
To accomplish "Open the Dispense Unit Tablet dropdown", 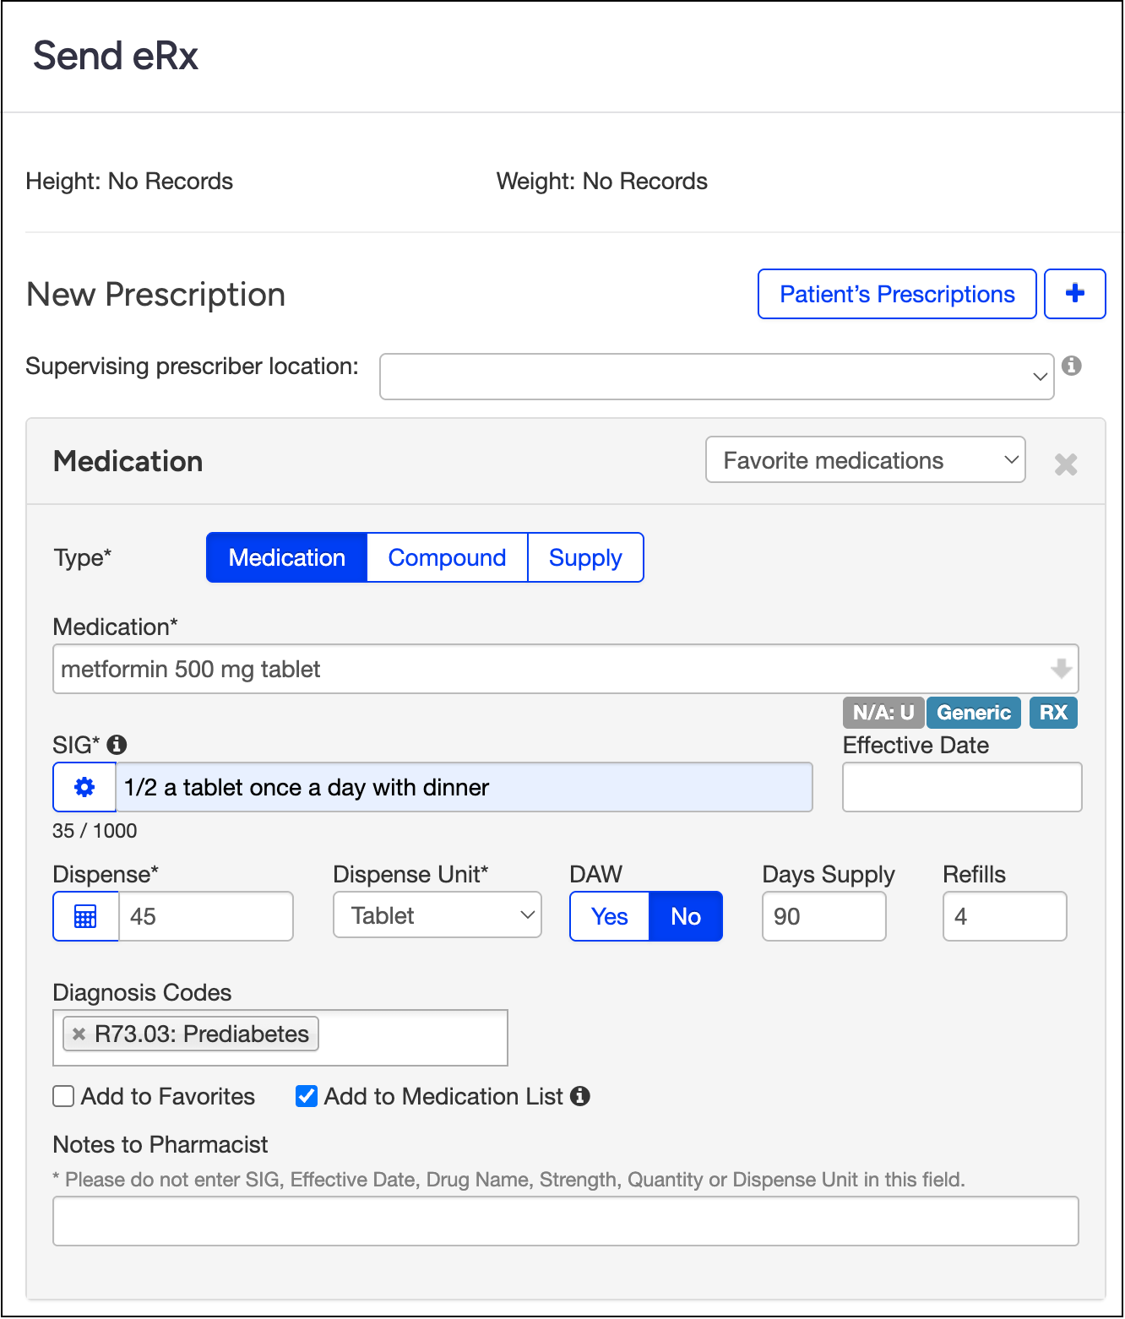I will pos(437,915).
